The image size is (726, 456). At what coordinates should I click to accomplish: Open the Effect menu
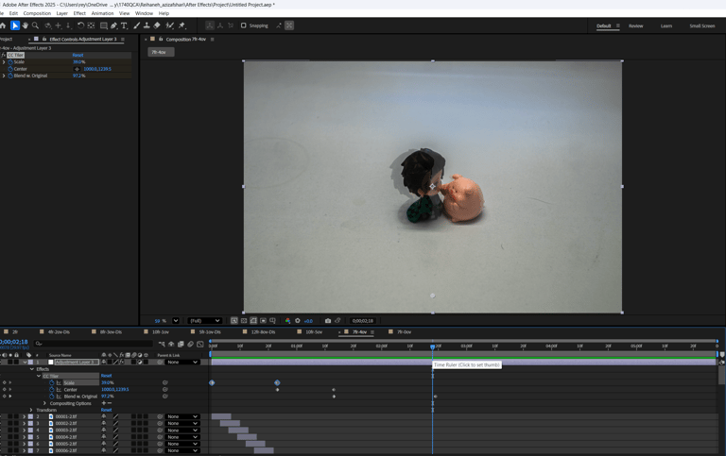pyautogui.click(x=79, y=13)
